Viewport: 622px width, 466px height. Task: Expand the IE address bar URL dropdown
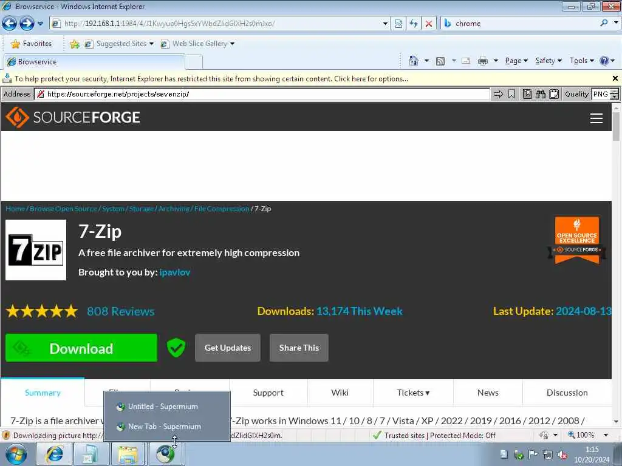[384, 24]
